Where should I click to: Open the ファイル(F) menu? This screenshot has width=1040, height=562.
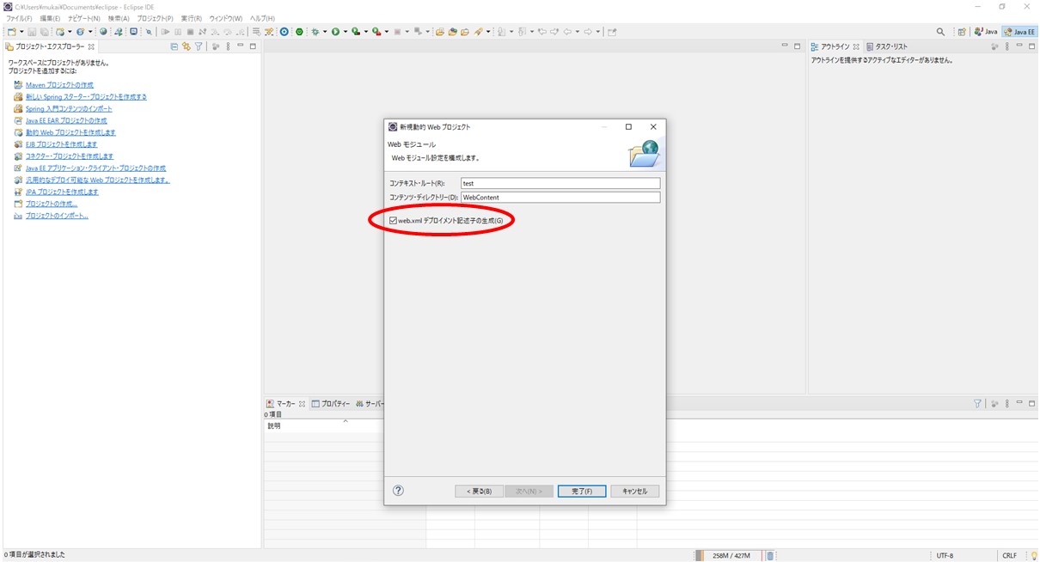20,18
